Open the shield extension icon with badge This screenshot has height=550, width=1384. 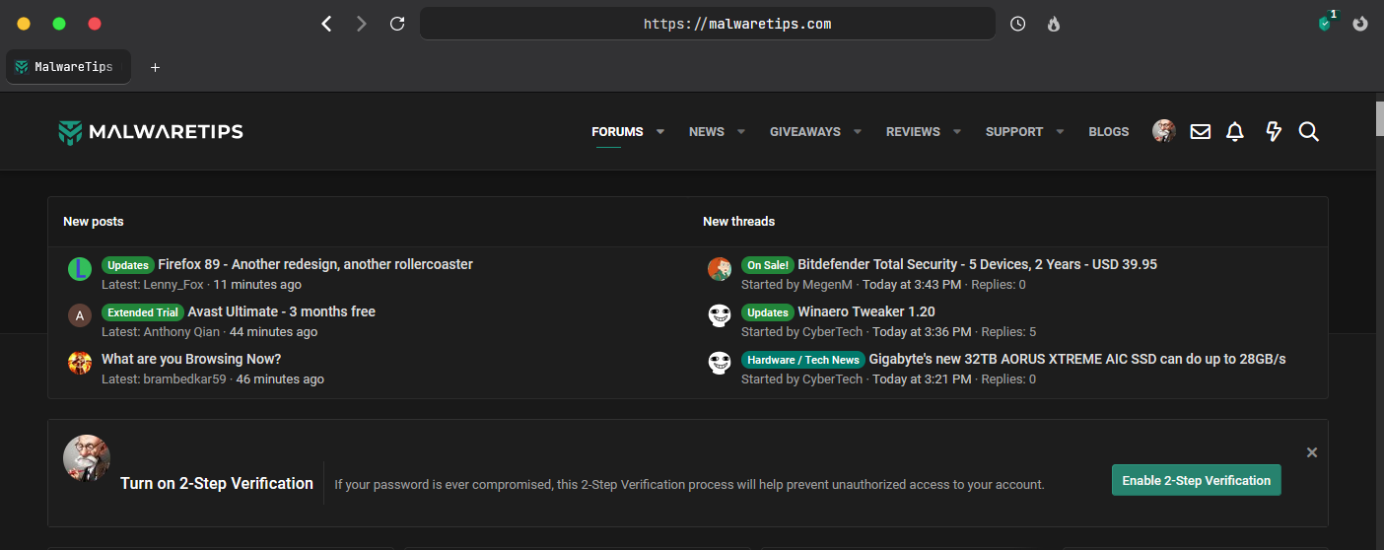point(1326,23)
